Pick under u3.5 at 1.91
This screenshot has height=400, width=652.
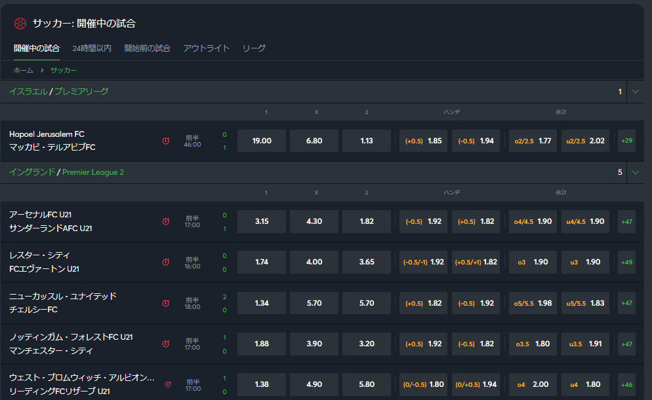tap(585, 344)
